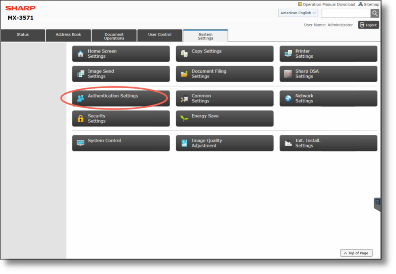The image size is (396, 274).
Task: Click the User Name: Administrator text
Action: coord(328,25)
